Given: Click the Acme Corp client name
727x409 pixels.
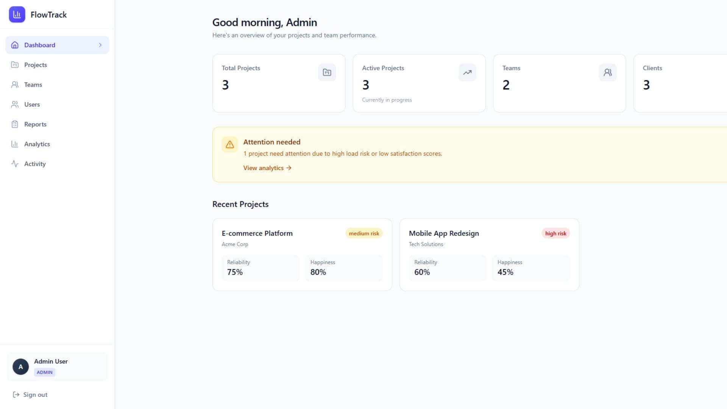Looking at the screenshot, I should point(235,244).
